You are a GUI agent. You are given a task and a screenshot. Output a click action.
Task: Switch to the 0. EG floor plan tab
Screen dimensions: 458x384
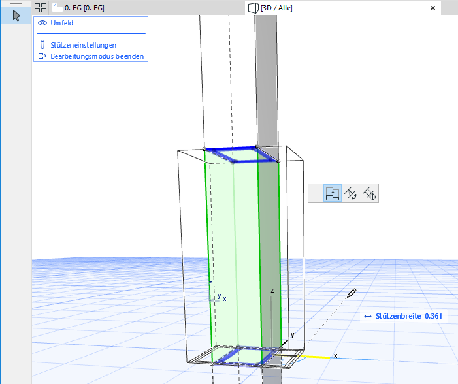point(78,8)
